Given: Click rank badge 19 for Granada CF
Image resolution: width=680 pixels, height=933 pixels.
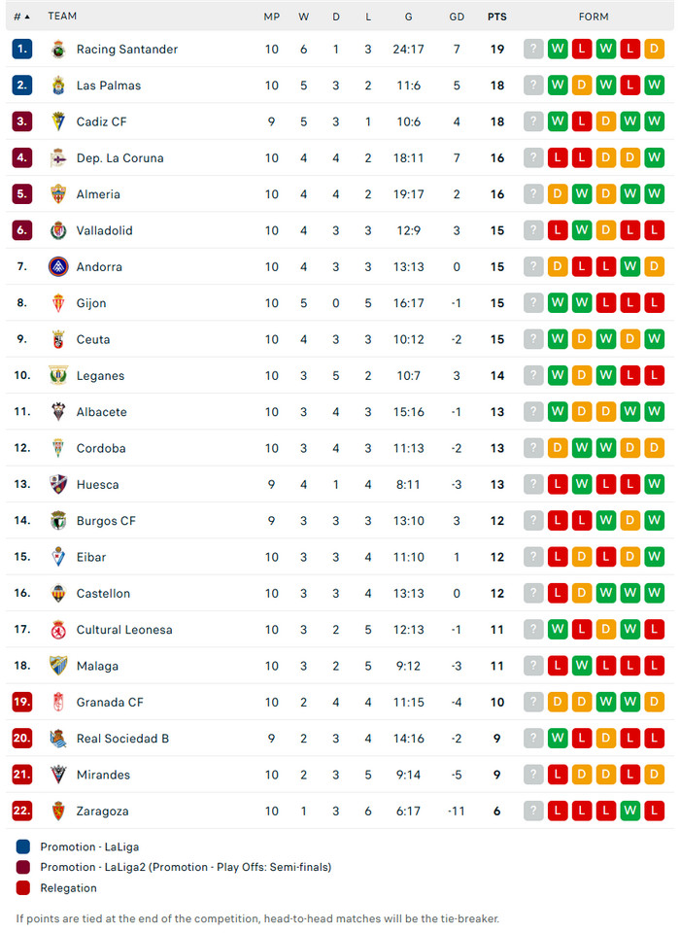Looking at the screenshot, I should [x=22, y=703].
